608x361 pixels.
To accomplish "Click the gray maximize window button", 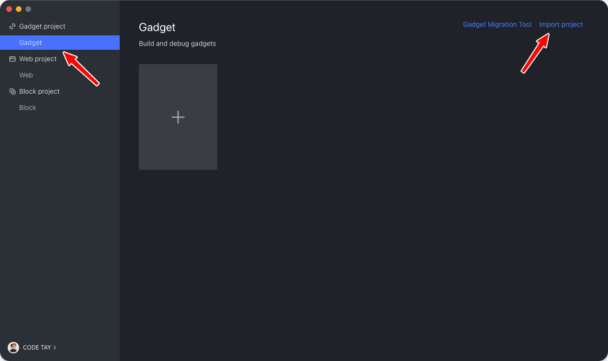I will pos(28,9).
